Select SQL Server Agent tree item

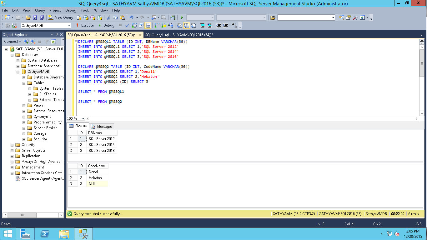tap(40, 178)
